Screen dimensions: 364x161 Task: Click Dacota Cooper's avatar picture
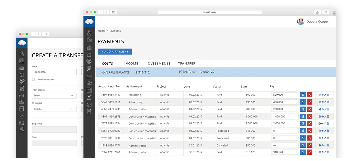click(301, 22)
